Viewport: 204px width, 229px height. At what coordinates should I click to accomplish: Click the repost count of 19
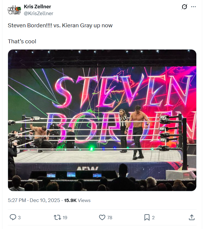(x=65, y=217)
